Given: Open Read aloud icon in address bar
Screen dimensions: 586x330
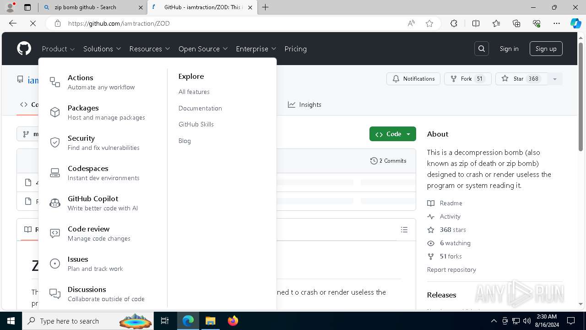Looking at the screenshot, I should (411, 23).
